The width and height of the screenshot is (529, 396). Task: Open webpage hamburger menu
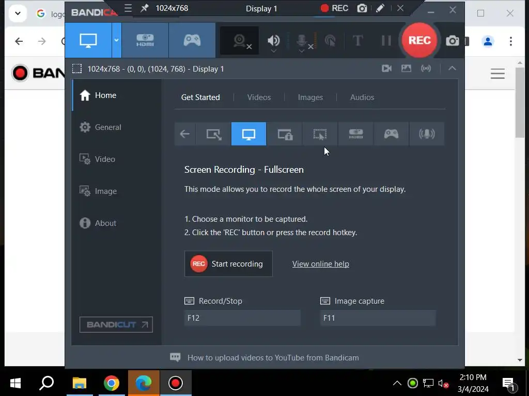(x=497, y=73)
